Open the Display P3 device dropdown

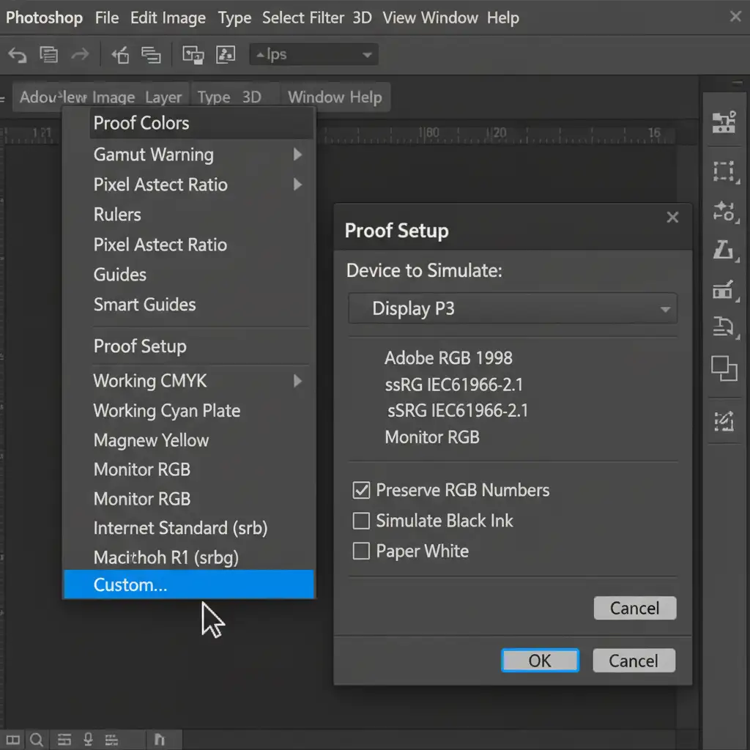click(x=512, y=309)
